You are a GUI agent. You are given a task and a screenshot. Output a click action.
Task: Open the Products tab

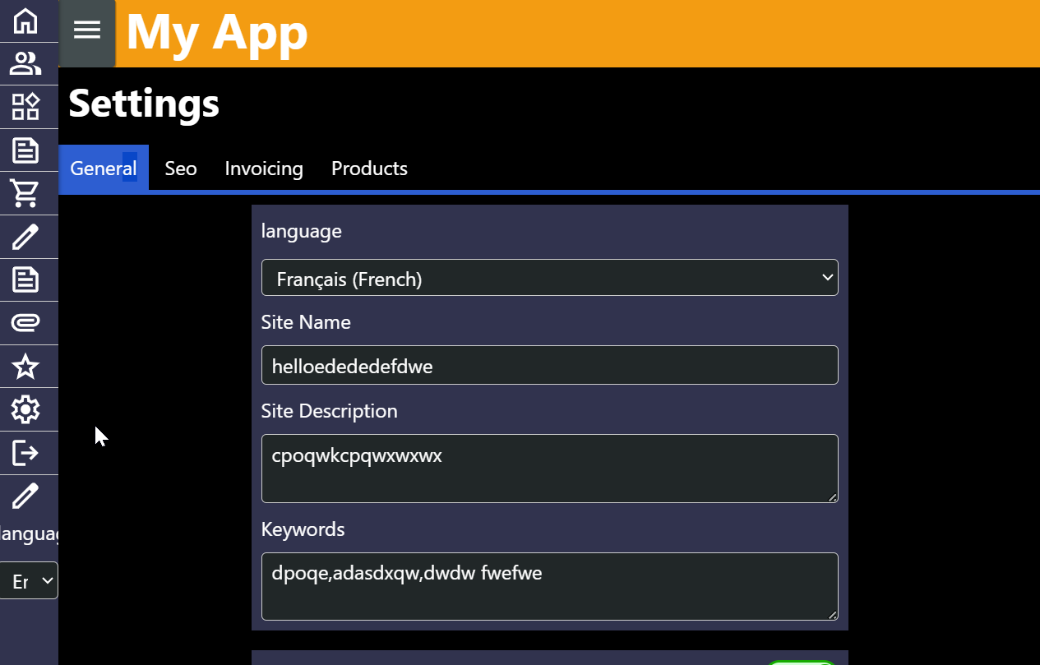coord(369,169)
